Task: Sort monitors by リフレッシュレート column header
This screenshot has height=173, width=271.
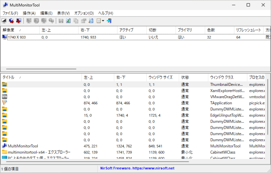Action: (x=249, y=30)
